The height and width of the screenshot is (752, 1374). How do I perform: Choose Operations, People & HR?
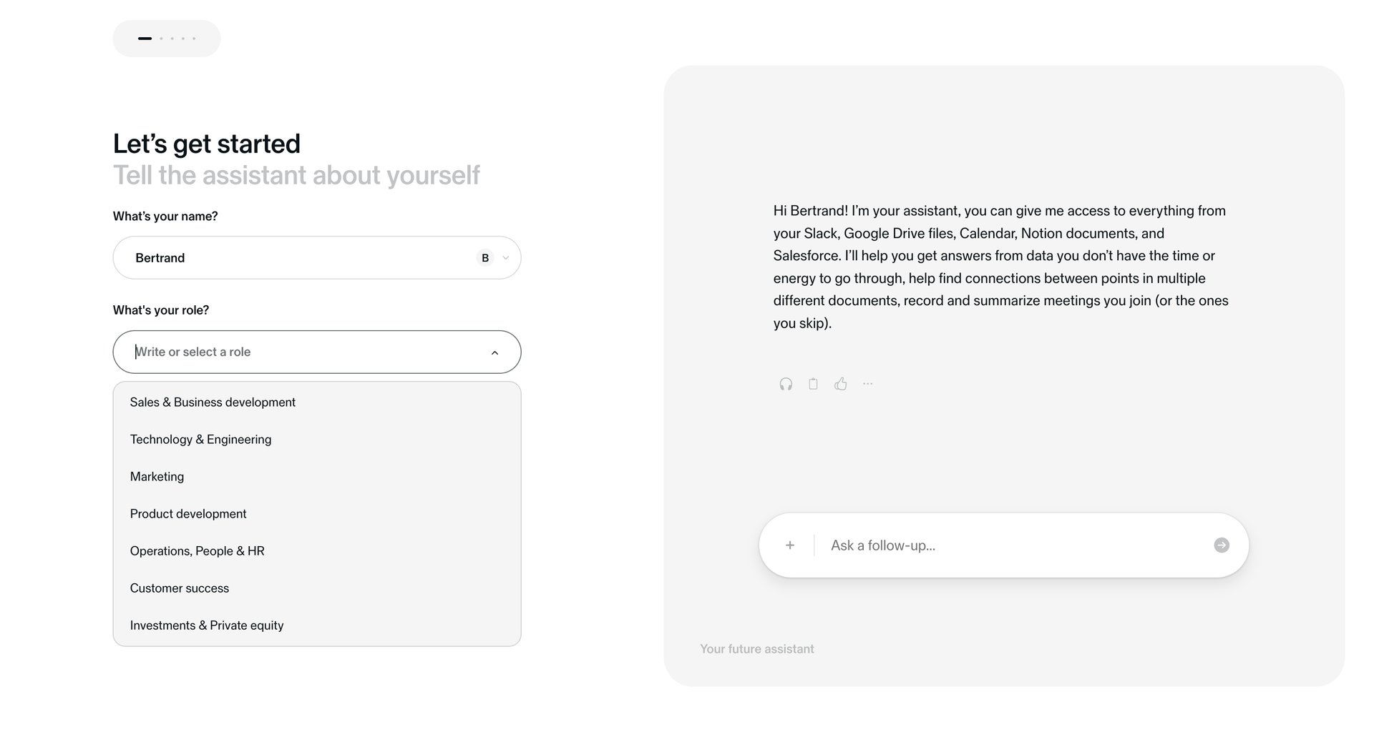pos(197,550)
